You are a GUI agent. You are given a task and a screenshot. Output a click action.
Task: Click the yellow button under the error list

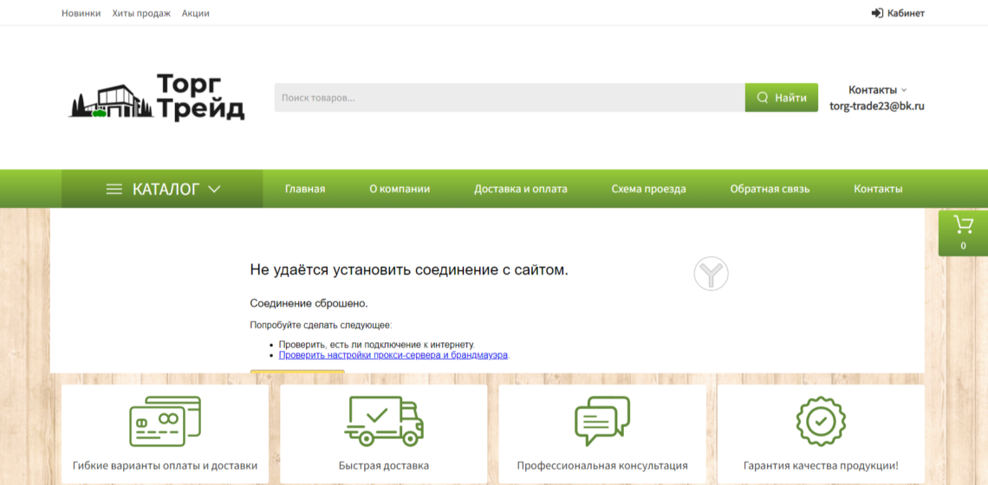tap(297, 372)
